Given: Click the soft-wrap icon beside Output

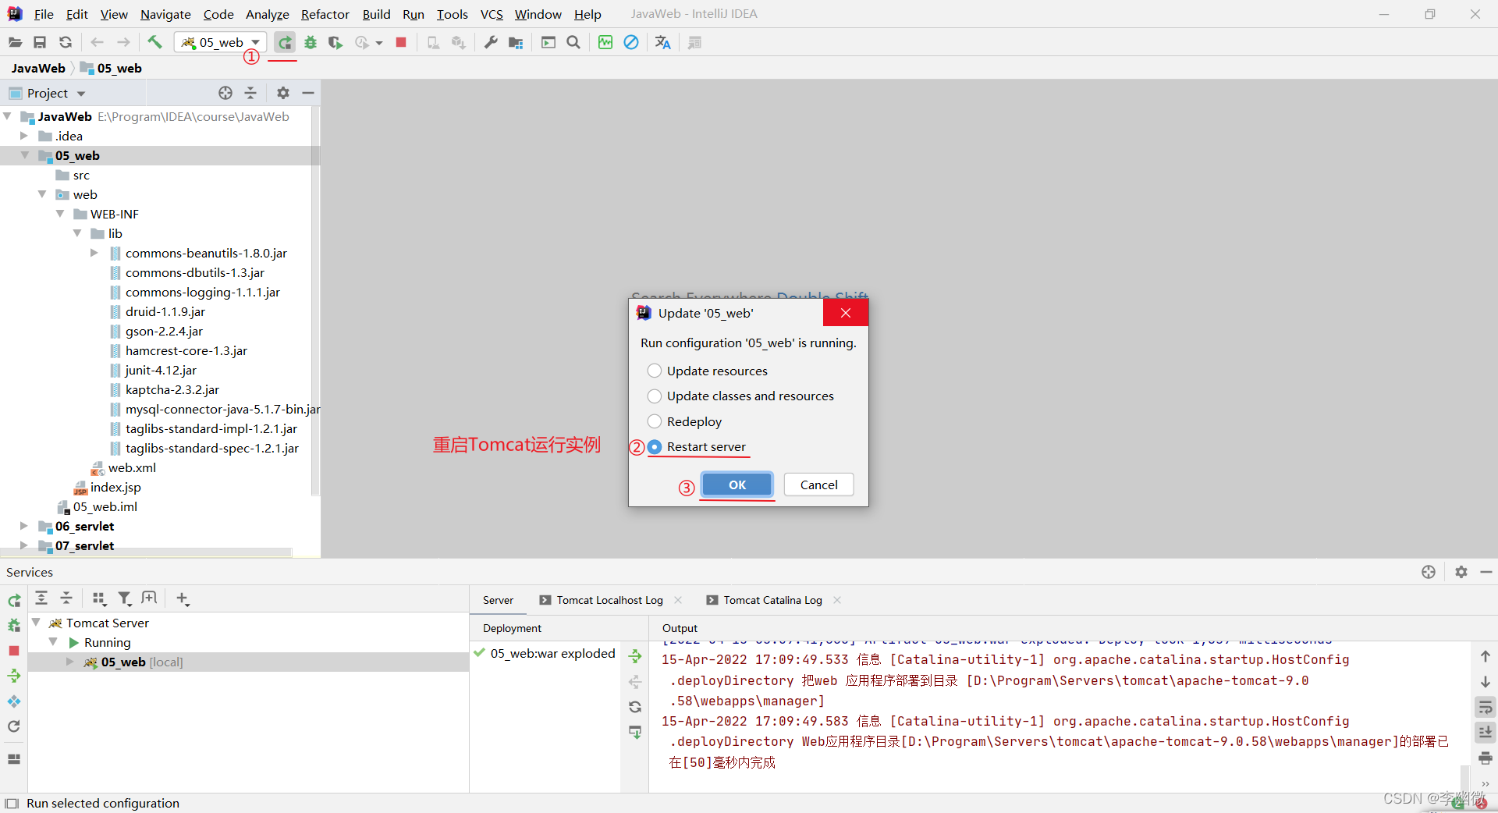Looking at the screenshot, I should (1486, 707).
